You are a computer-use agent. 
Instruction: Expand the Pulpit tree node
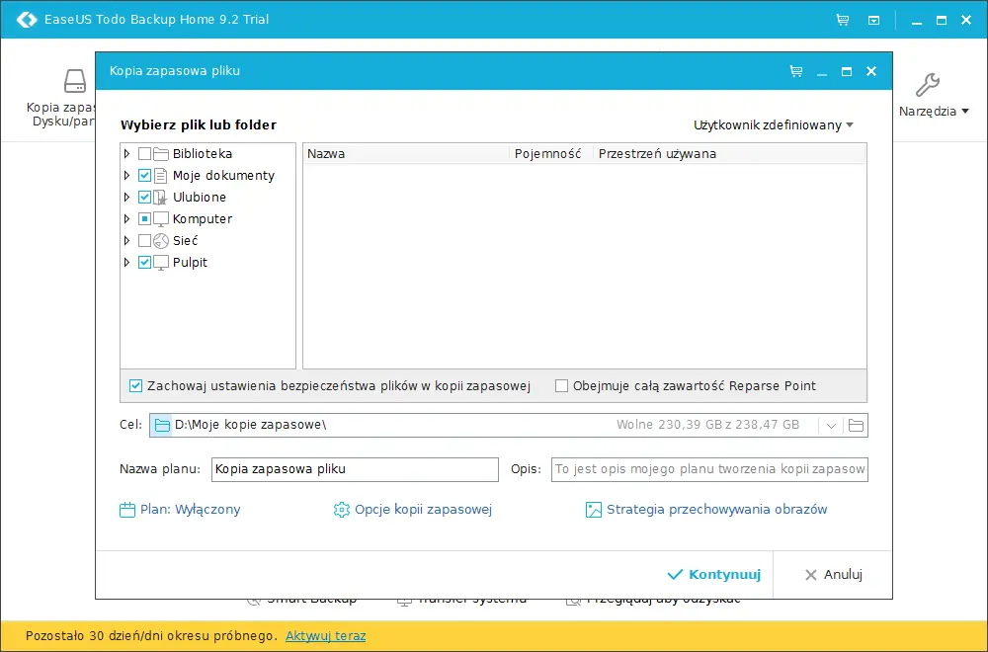click(126, 262)
